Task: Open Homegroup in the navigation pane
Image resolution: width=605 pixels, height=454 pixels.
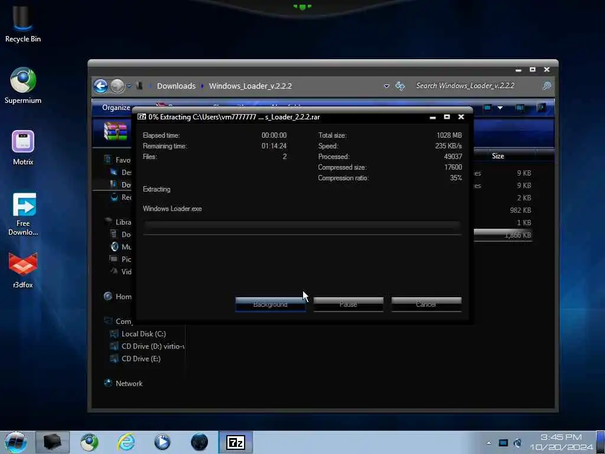Action: 123,297
